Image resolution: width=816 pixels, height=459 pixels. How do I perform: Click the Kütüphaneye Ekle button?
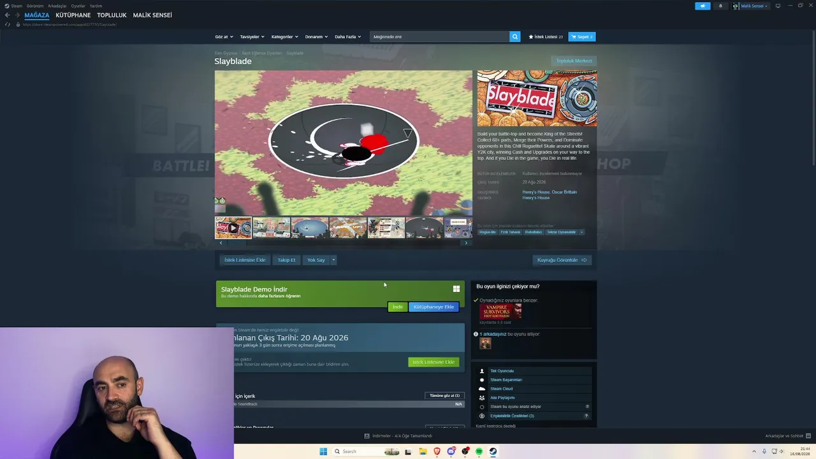point(433,307)
